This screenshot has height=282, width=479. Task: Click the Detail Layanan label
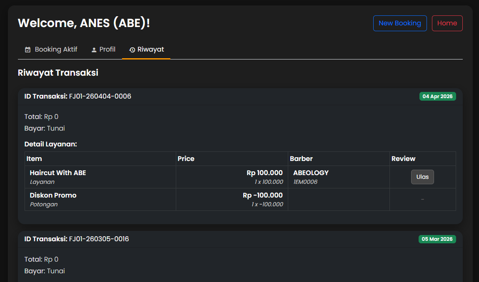pyautogui.click(x=51, y=144)
